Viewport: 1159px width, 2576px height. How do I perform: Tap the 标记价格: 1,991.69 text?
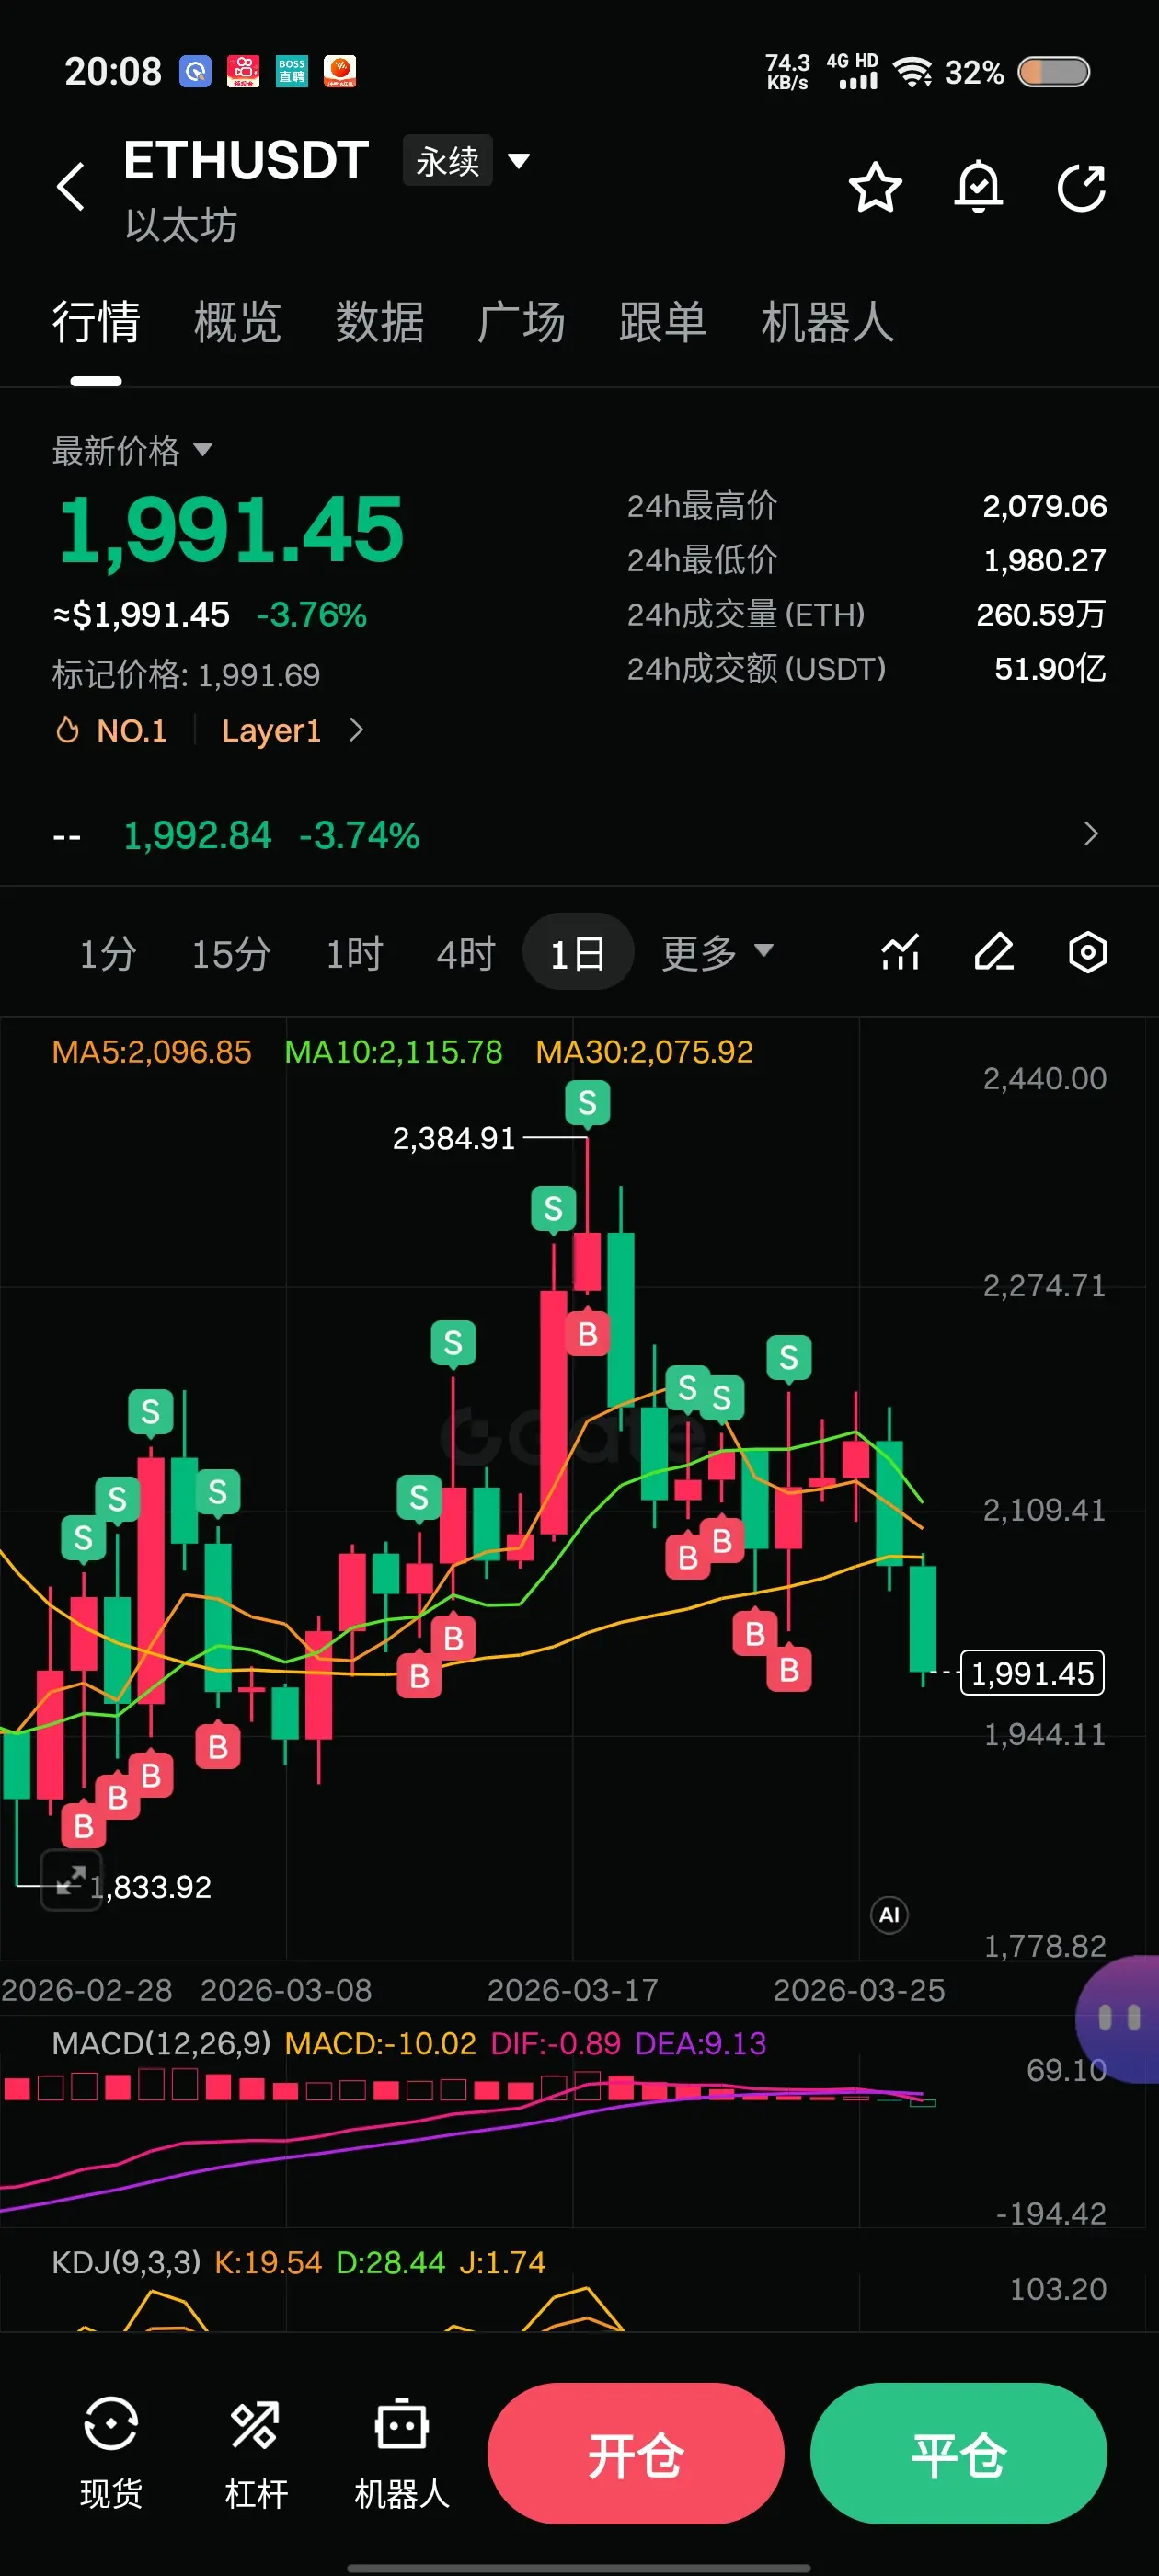coord(186,675)
